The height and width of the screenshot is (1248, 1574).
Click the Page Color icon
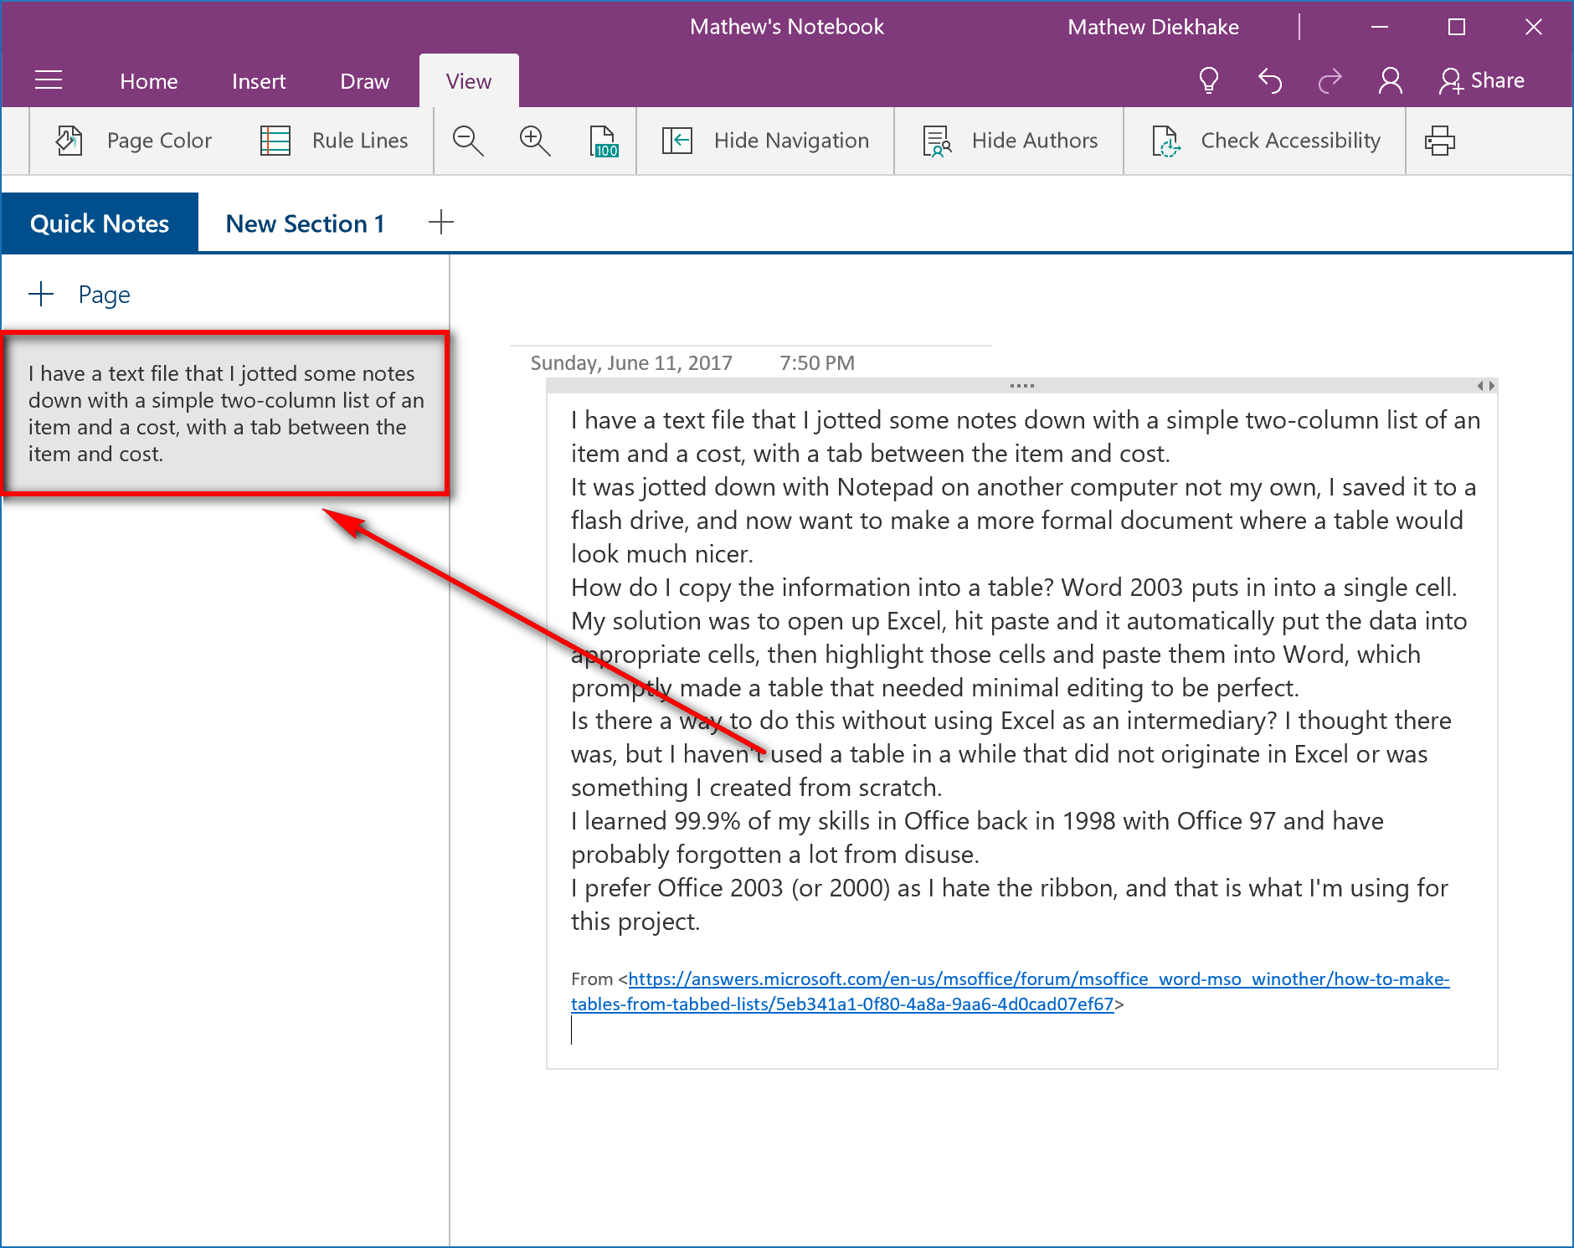click(x=69, y=141)
